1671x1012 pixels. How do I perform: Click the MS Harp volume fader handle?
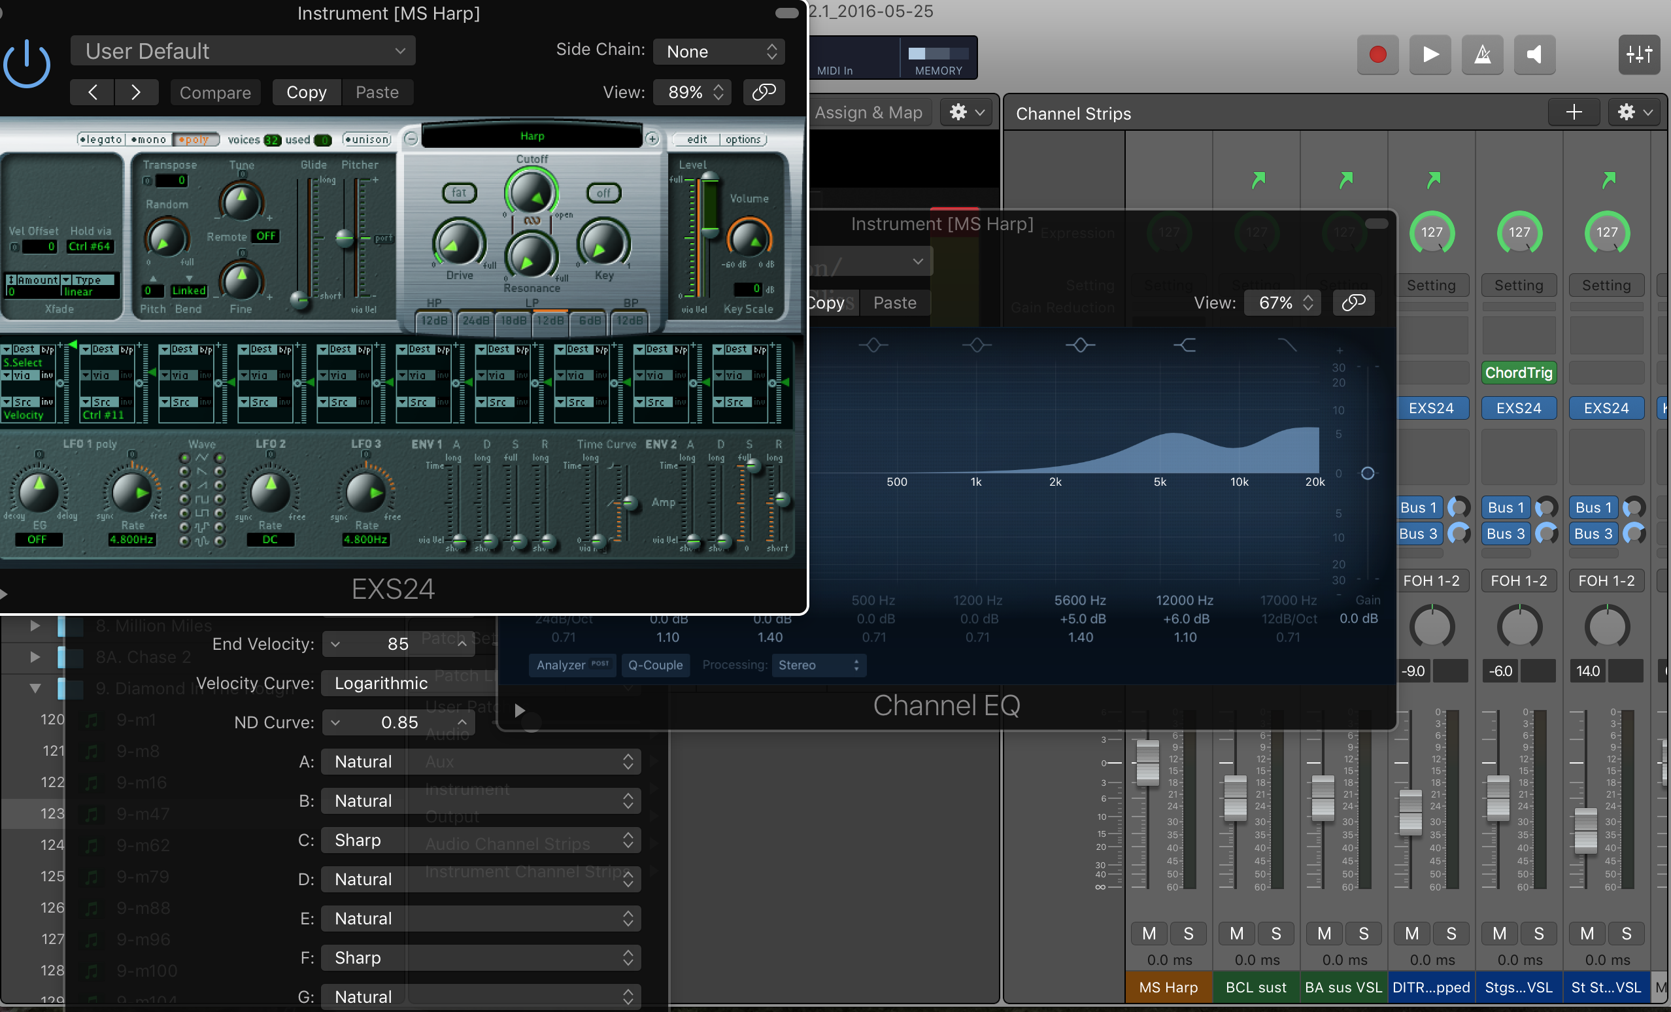point(1147,762)
